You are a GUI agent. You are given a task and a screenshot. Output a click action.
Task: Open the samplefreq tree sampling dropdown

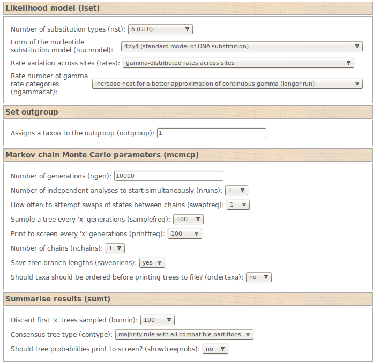(188, 219)
